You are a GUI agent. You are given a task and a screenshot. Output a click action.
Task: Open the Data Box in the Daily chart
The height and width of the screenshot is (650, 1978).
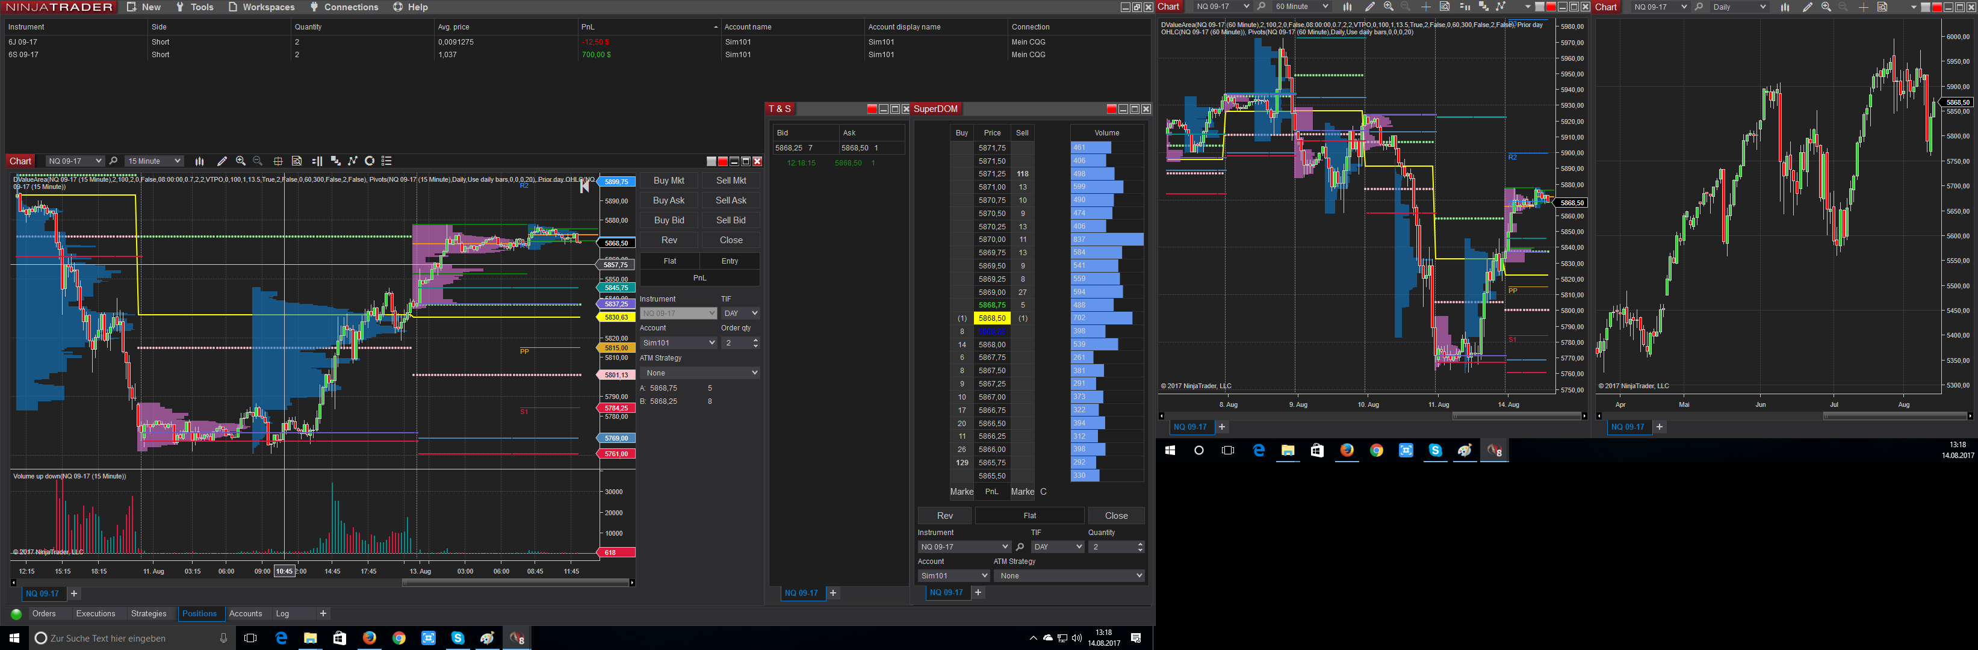click(1883, 7)
